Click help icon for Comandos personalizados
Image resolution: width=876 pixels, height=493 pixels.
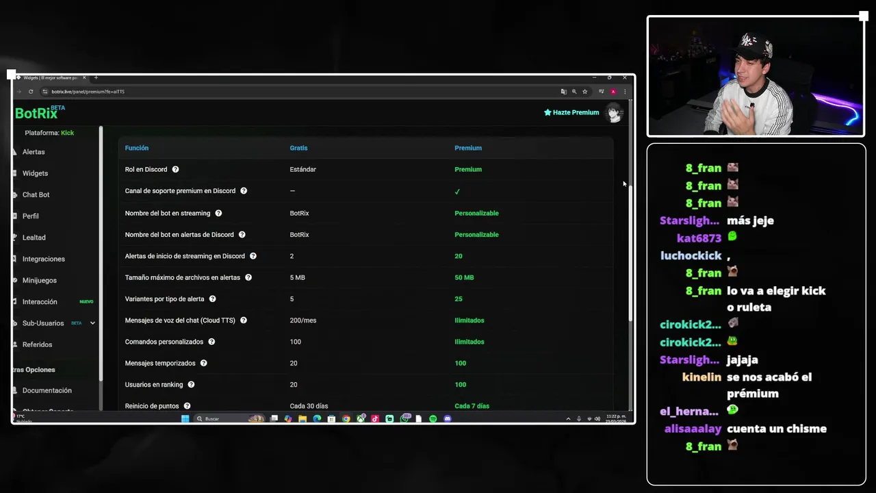click(211, 342)
